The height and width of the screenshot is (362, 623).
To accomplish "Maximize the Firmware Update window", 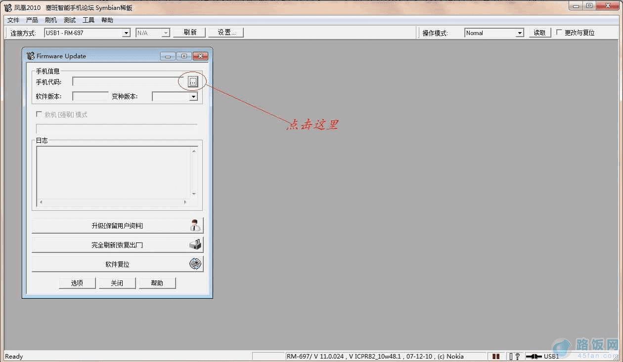I will [x=183, y=56].
